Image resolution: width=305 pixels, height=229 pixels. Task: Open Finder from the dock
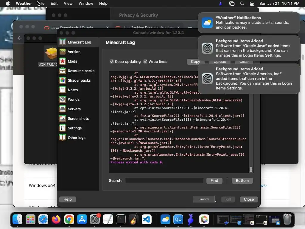[x=18, y=219]
